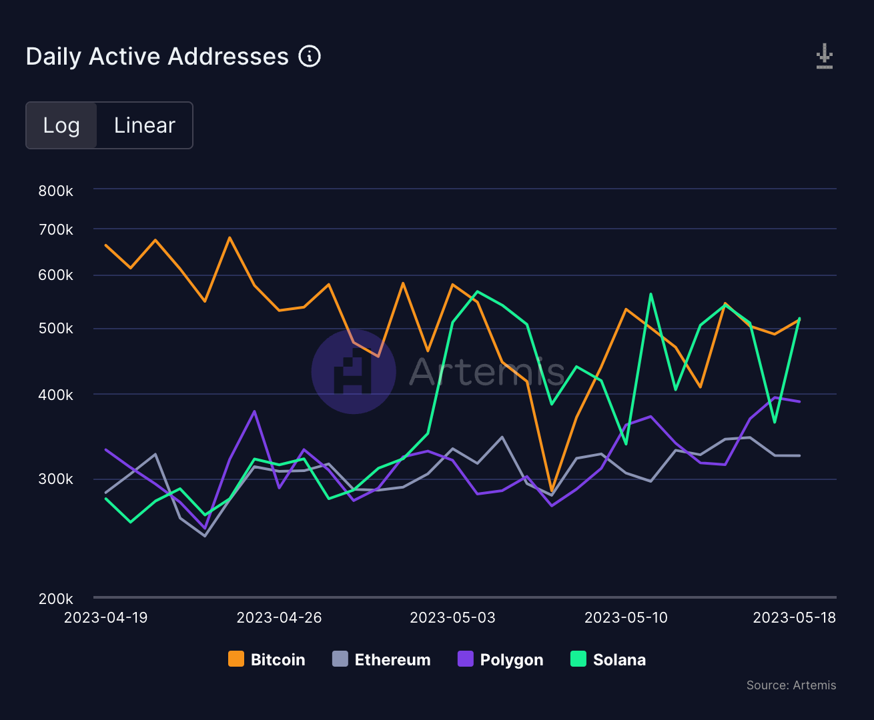874x720 pixels.
Task: Click the orange Bitcoin color swatch
Action: 236,659
